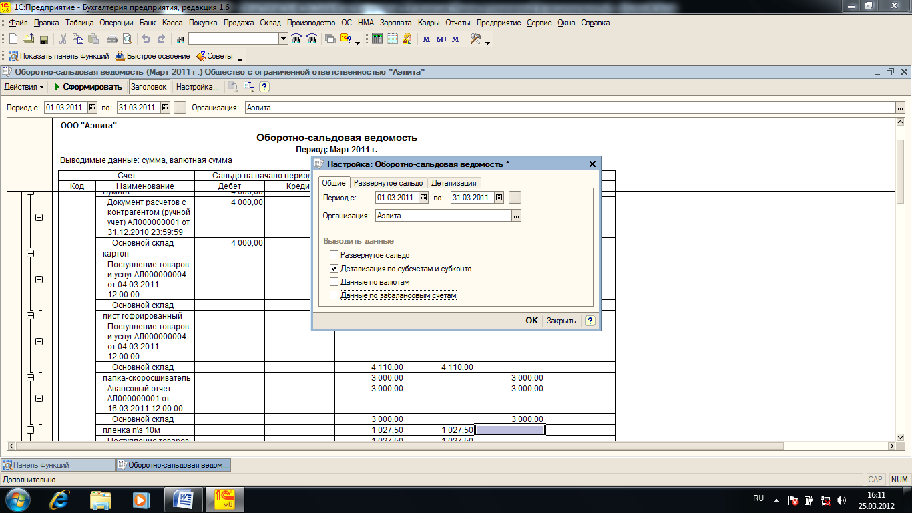Enable Данные по валютам checkbox
This screenshot has width=912, height=513.
click(x=334, y=282)
